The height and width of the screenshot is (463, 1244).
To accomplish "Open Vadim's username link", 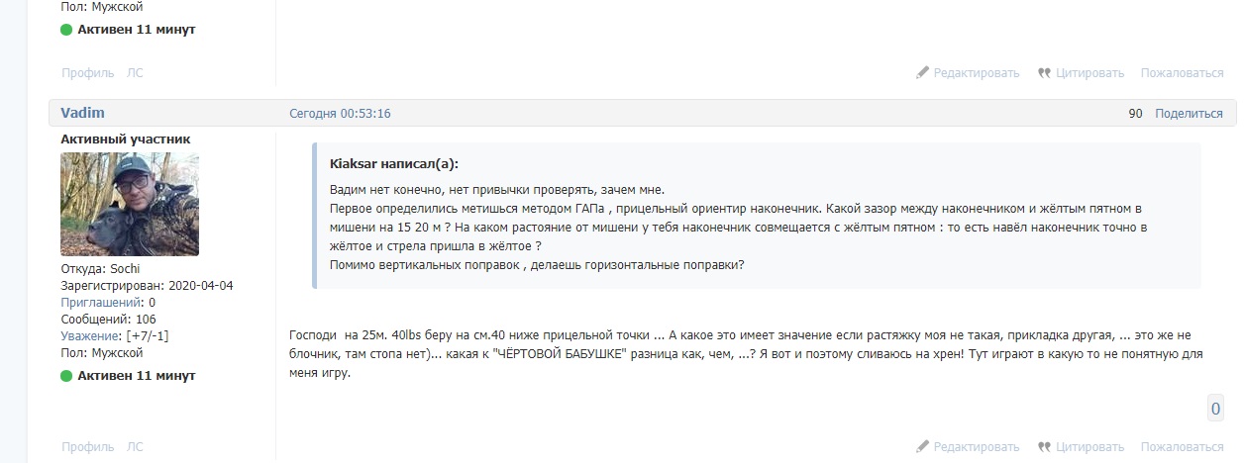I will pos(82,113).
